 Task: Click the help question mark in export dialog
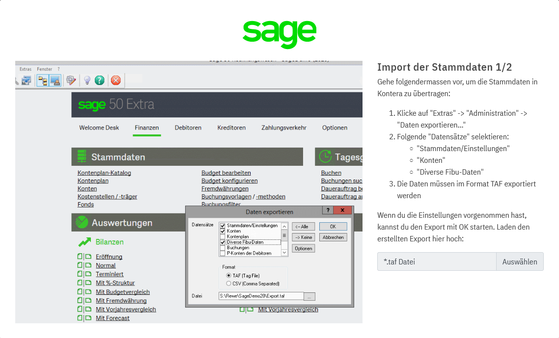point(328,210)
